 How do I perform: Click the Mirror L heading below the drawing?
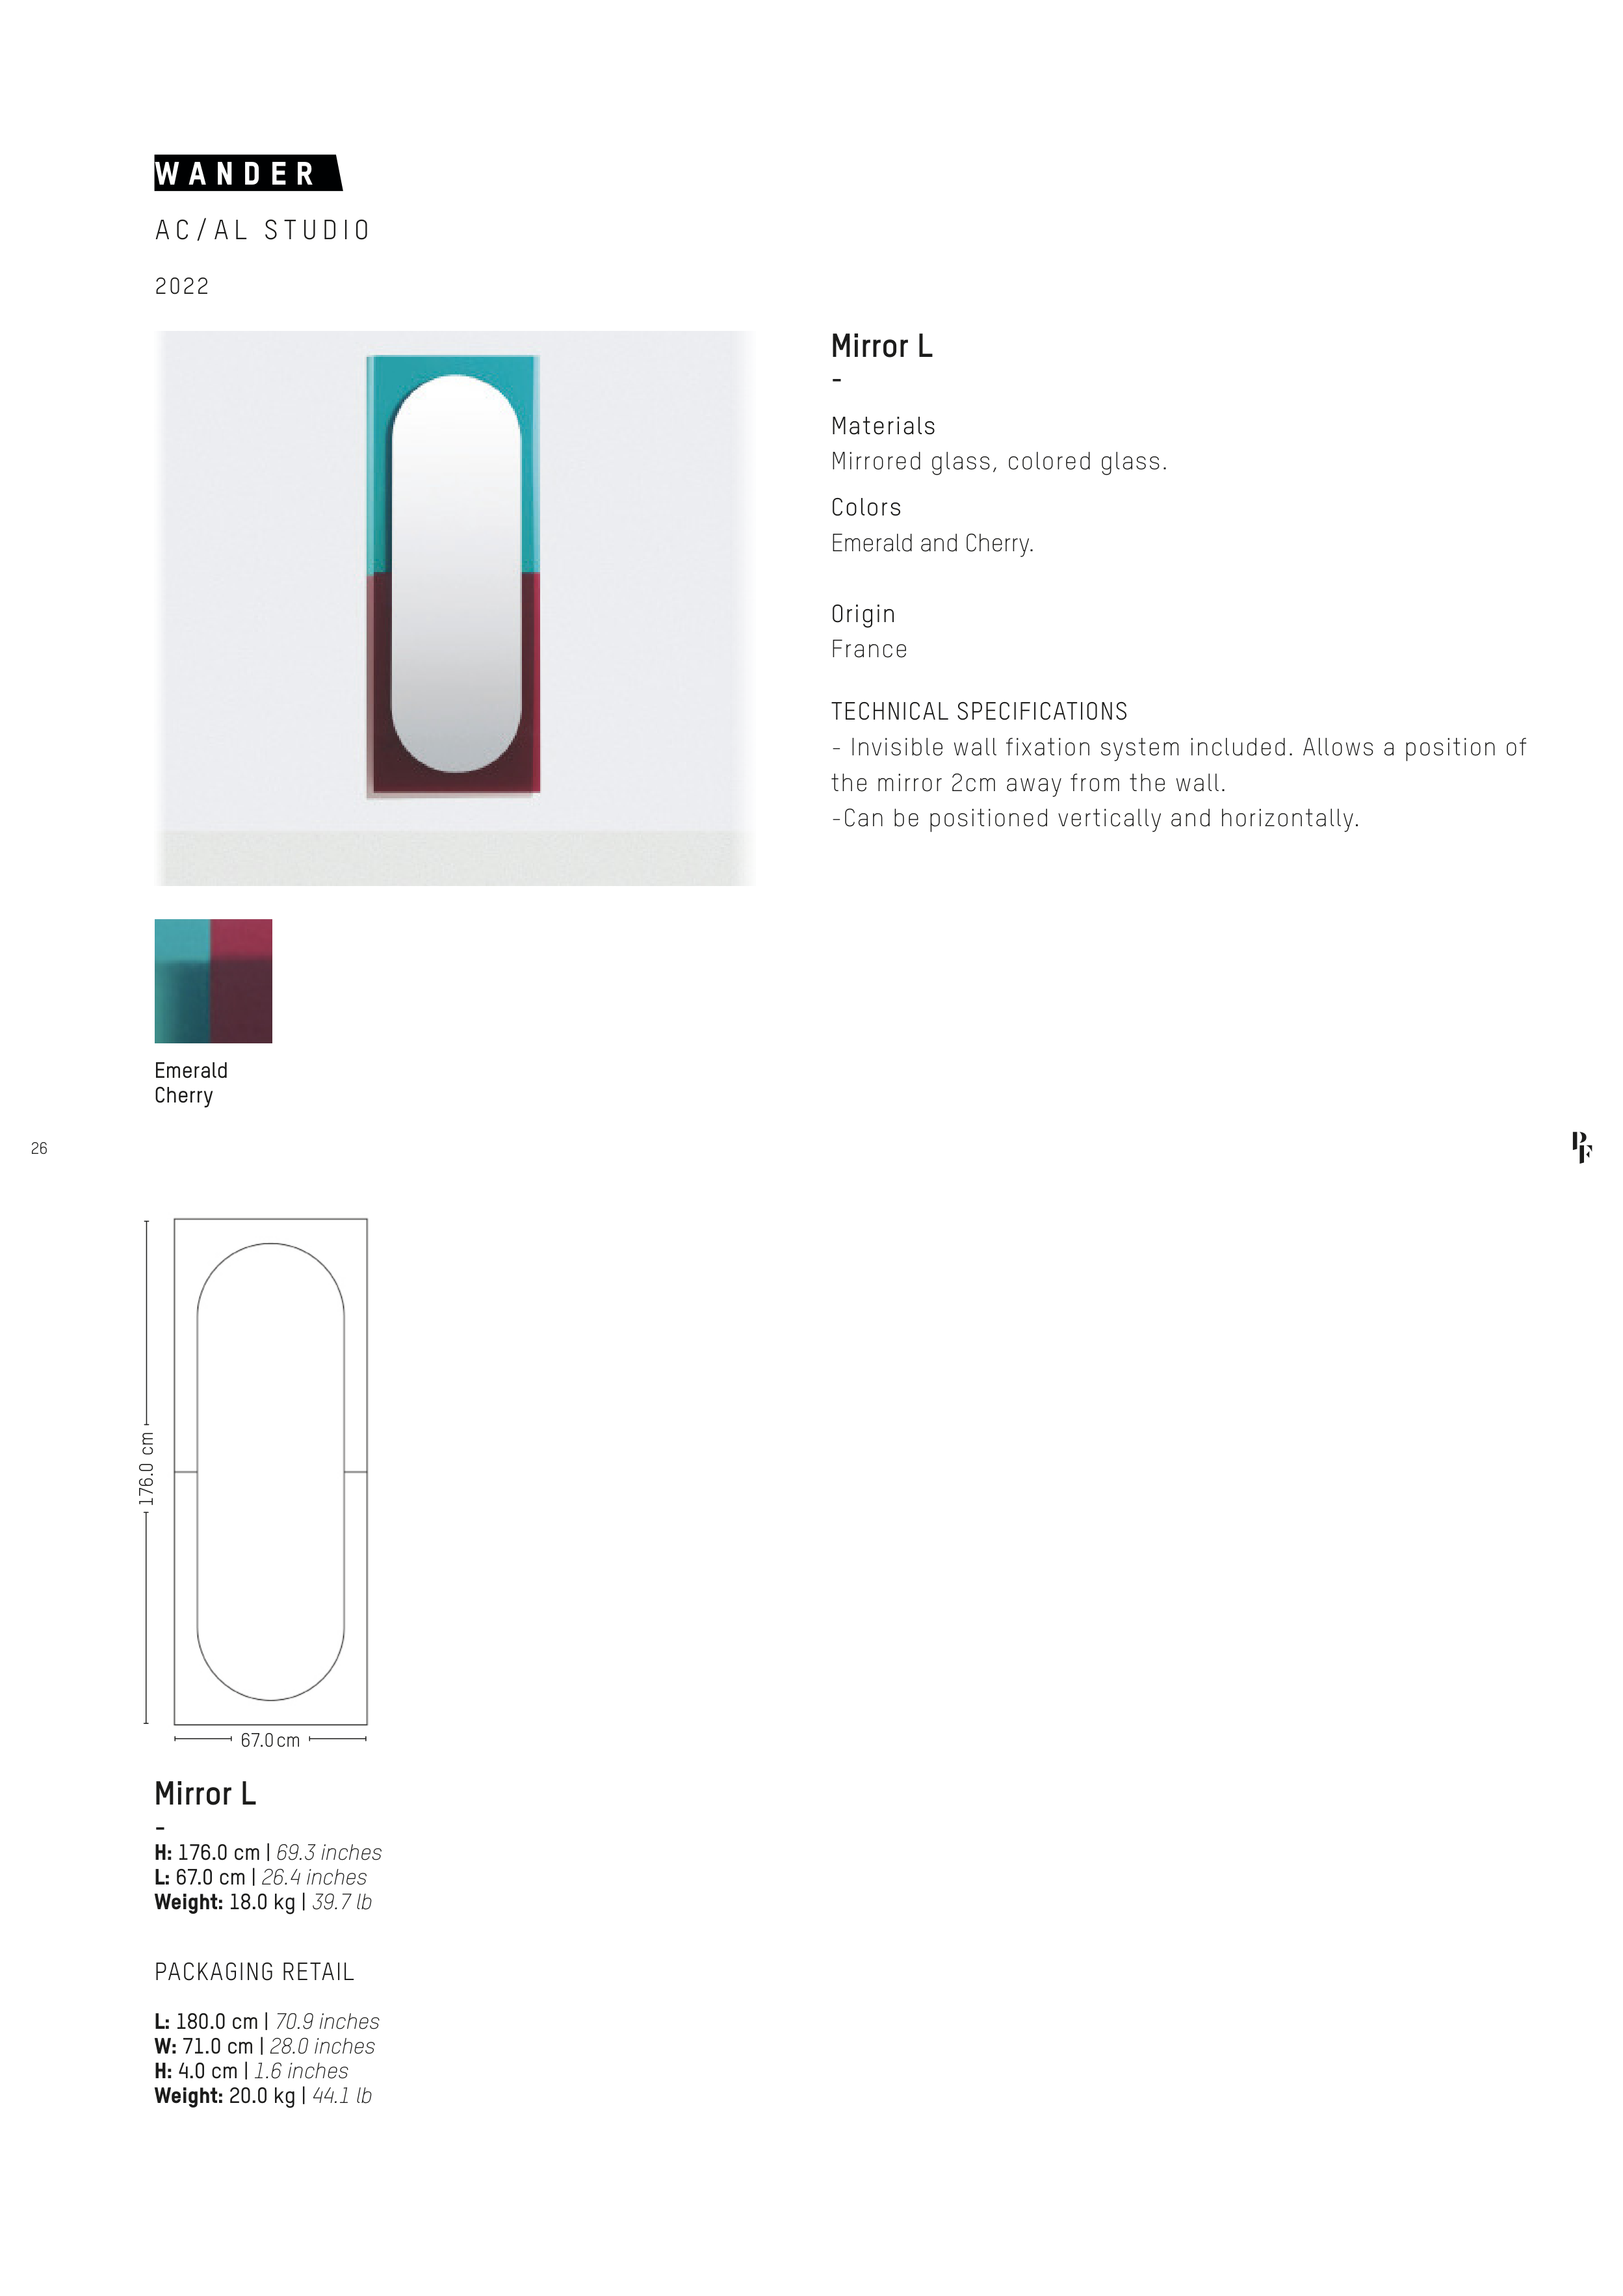205,1793
